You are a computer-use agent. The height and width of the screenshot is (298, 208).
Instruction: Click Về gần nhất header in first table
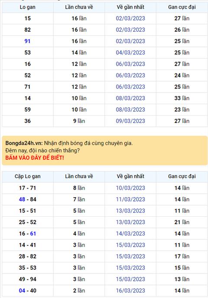pos(130,7)
